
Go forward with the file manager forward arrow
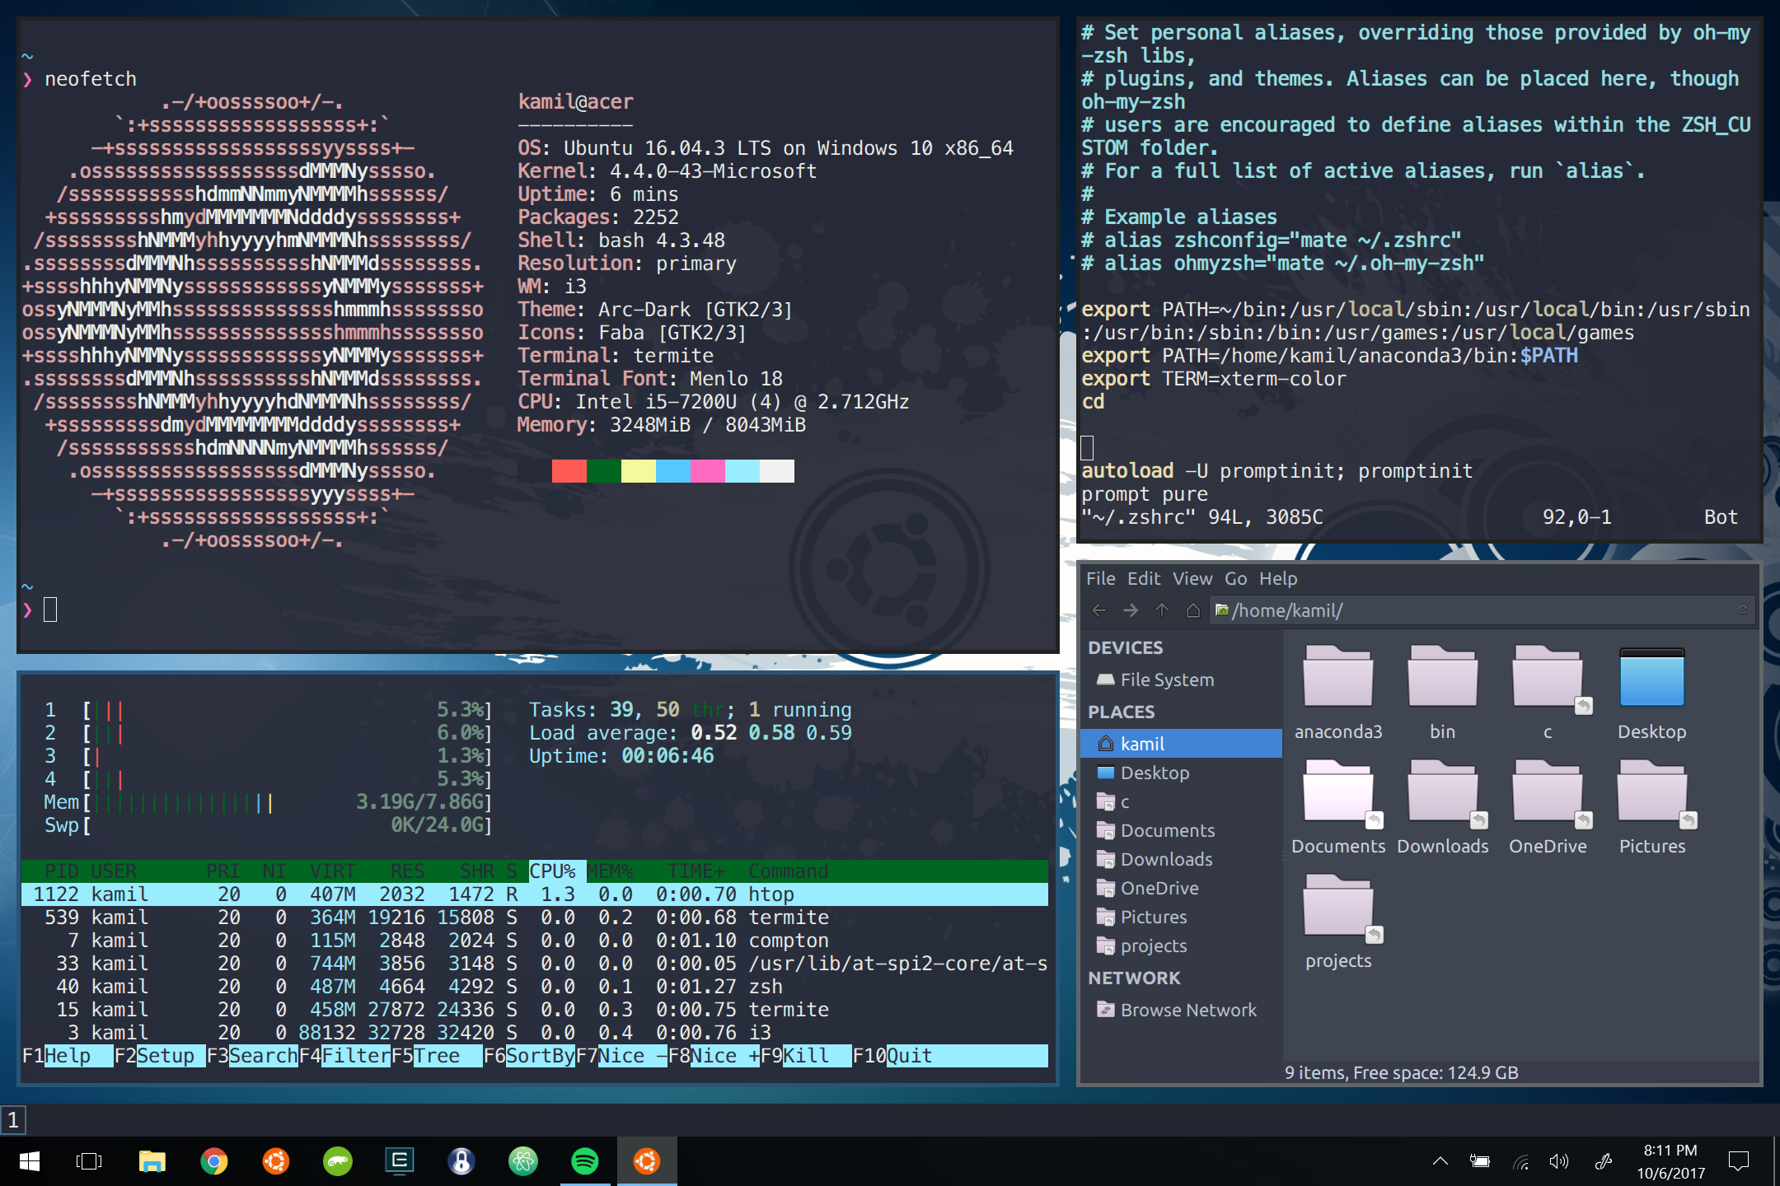coord(1131,610)
